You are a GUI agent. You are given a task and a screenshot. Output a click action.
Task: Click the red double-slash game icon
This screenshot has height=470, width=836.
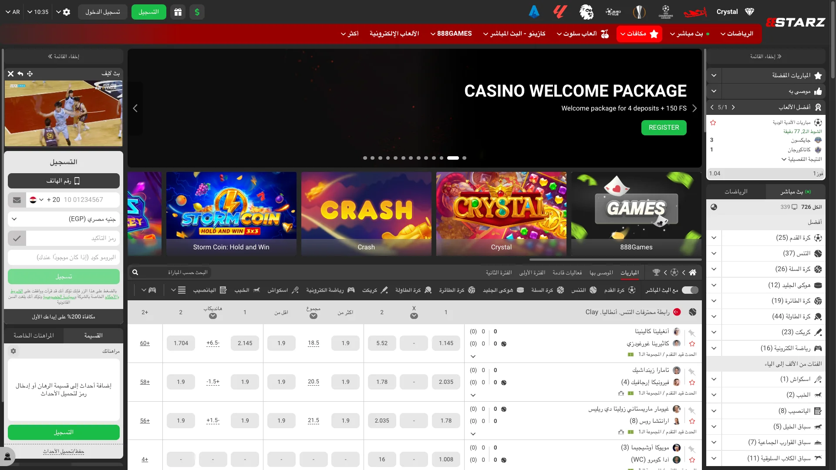click(560, 12)
